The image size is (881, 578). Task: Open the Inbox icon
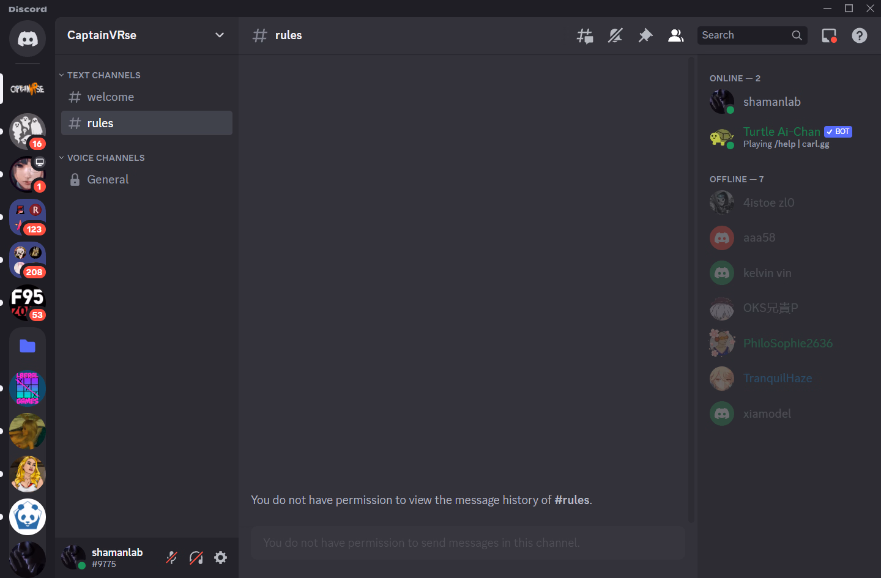(x=829, y=35)
